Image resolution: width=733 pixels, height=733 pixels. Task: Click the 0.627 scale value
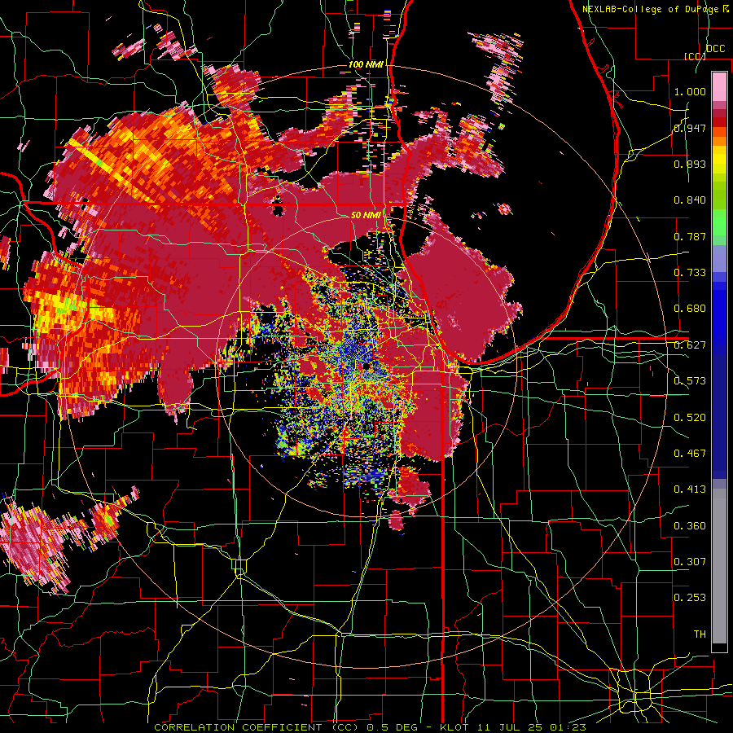(690, 345)
